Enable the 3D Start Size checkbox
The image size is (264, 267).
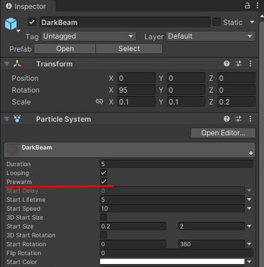[x=104, y=217]
